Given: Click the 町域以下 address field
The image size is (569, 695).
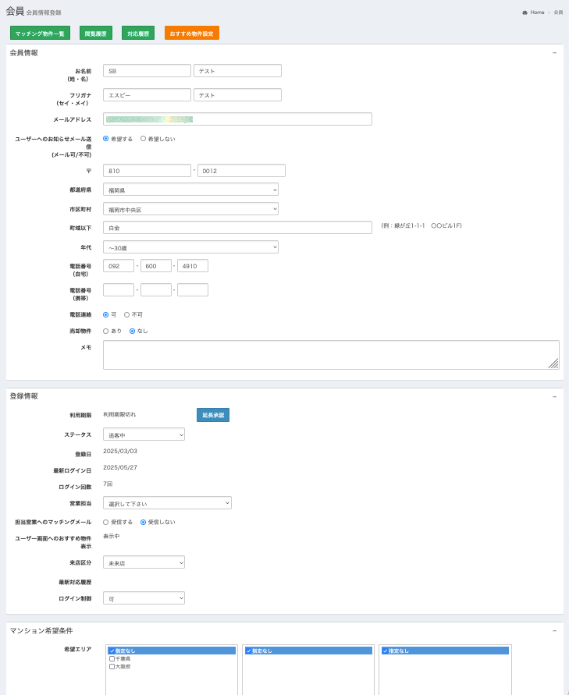Looking at the screenshot, I should pos(237,228).
